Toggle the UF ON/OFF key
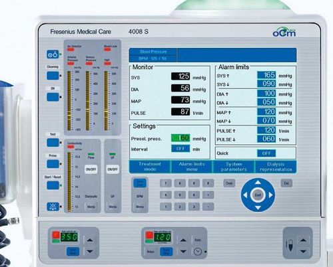 113,169
